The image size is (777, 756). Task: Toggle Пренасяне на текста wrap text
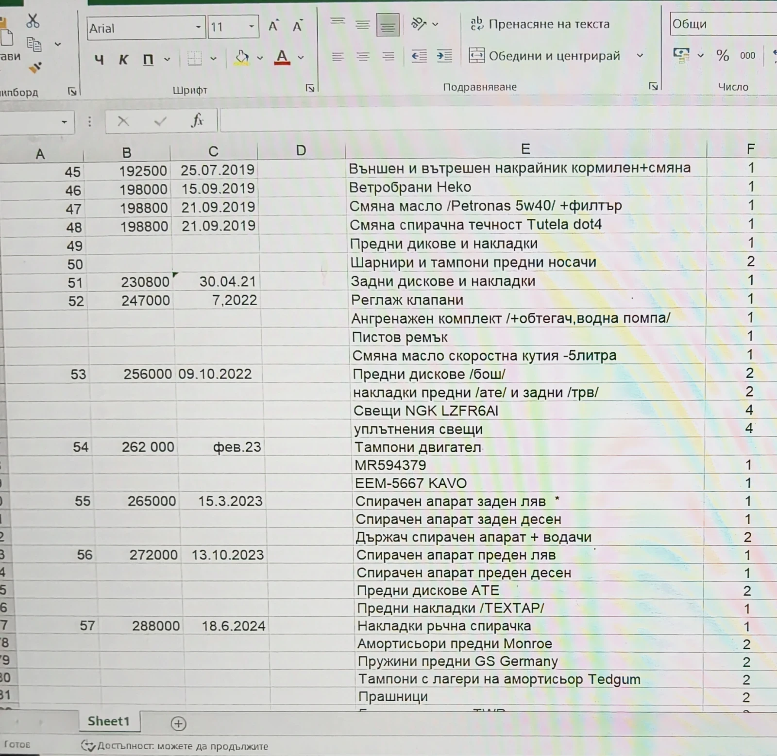[x=540, y=24]
